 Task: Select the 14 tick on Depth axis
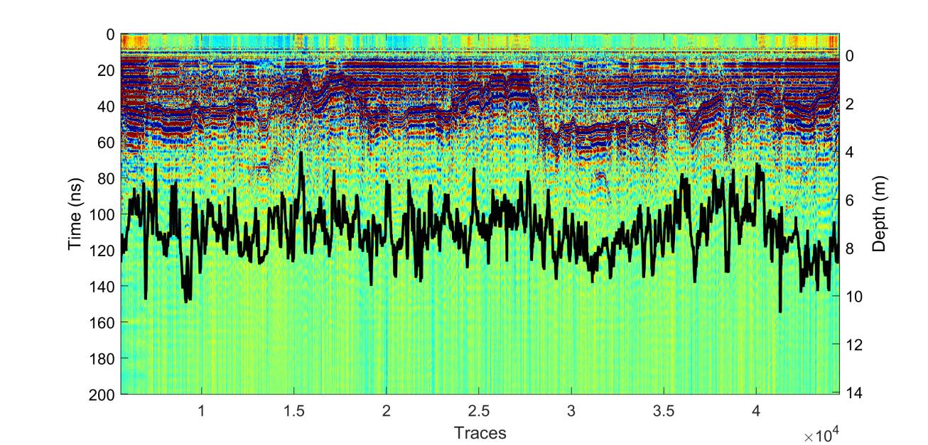[x=854, y=392]
